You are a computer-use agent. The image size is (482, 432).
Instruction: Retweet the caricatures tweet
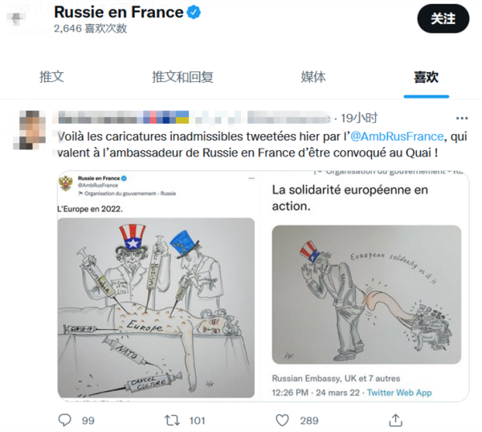point(171,419)
